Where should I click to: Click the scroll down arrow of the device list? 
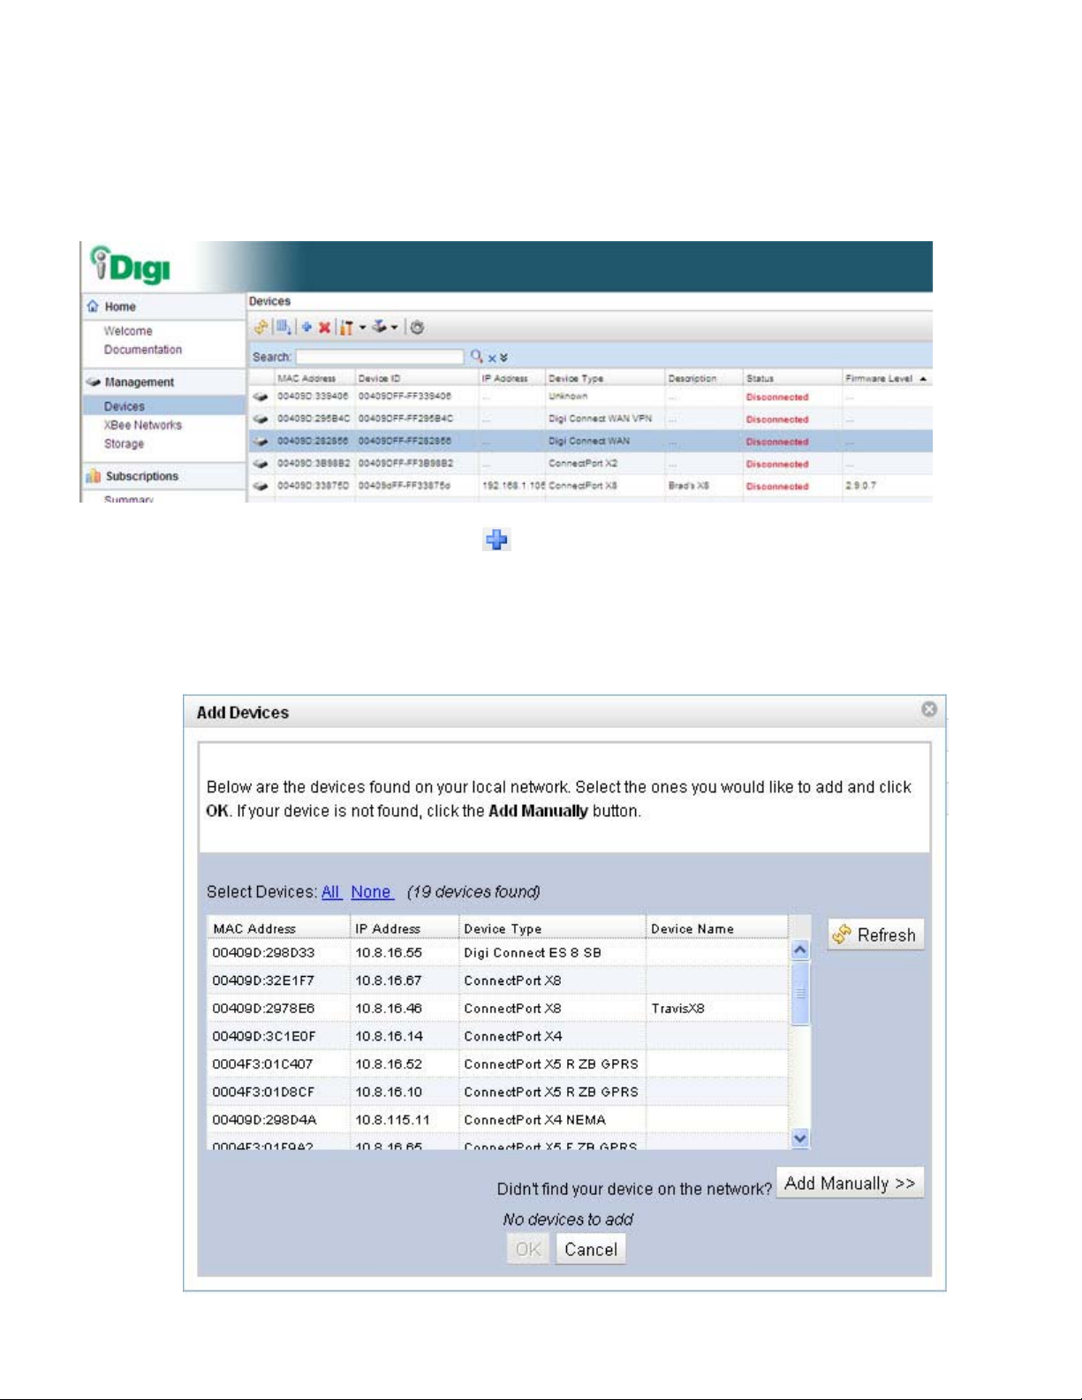[x=800, y=1139]
